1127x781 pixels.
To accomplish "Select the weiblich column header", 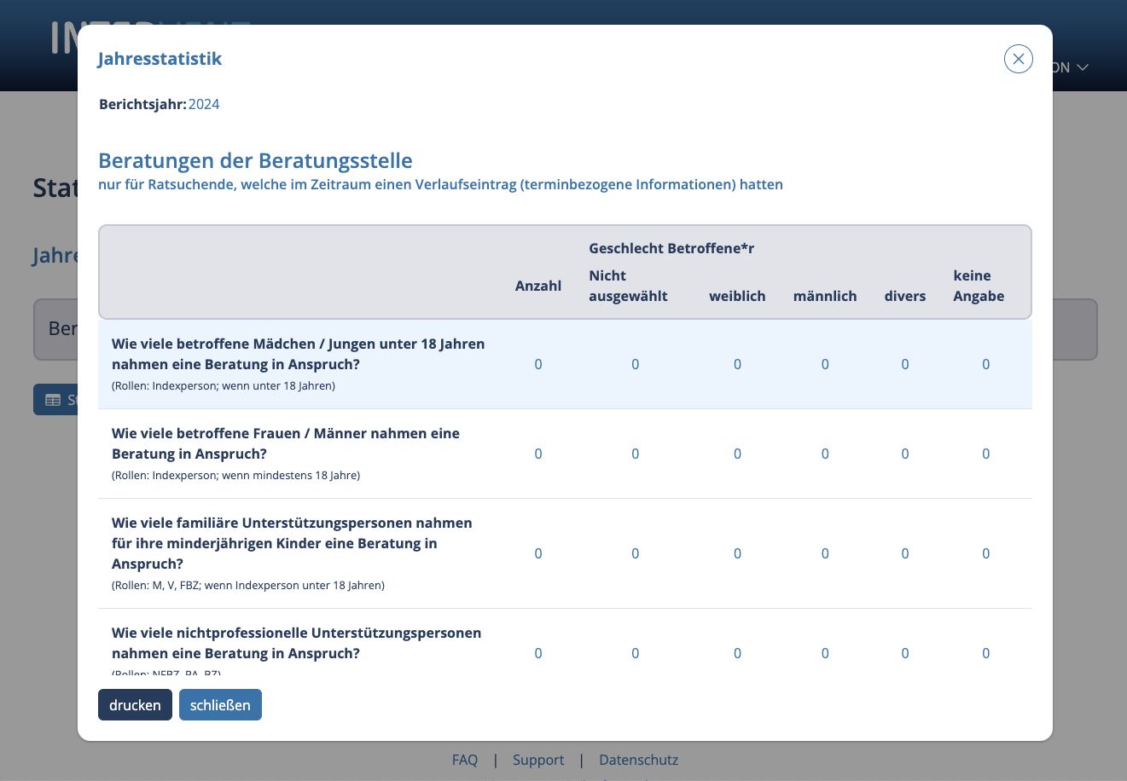I will [737, 296].
